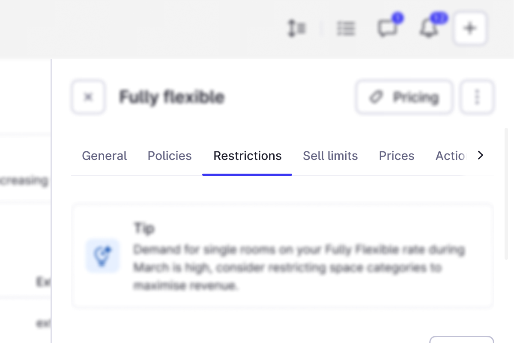Open the notifications bell
Screen dimensions: 514x343
428,29
